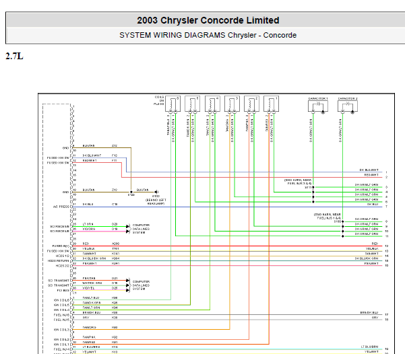Click the "FUSED B(+)" pin label

[61, 246]
